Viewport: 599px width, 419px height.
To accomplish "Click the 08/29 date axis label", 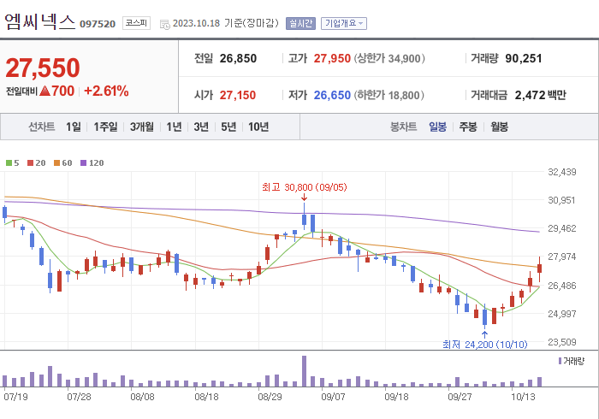I will point(270,397).
